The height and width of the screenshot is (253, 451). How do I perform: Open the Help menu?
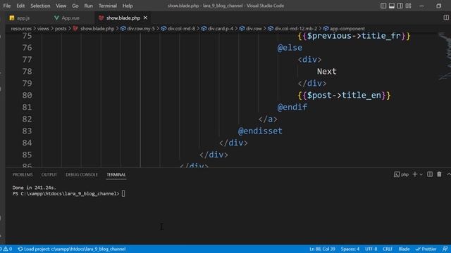click(x=128, y=6)
